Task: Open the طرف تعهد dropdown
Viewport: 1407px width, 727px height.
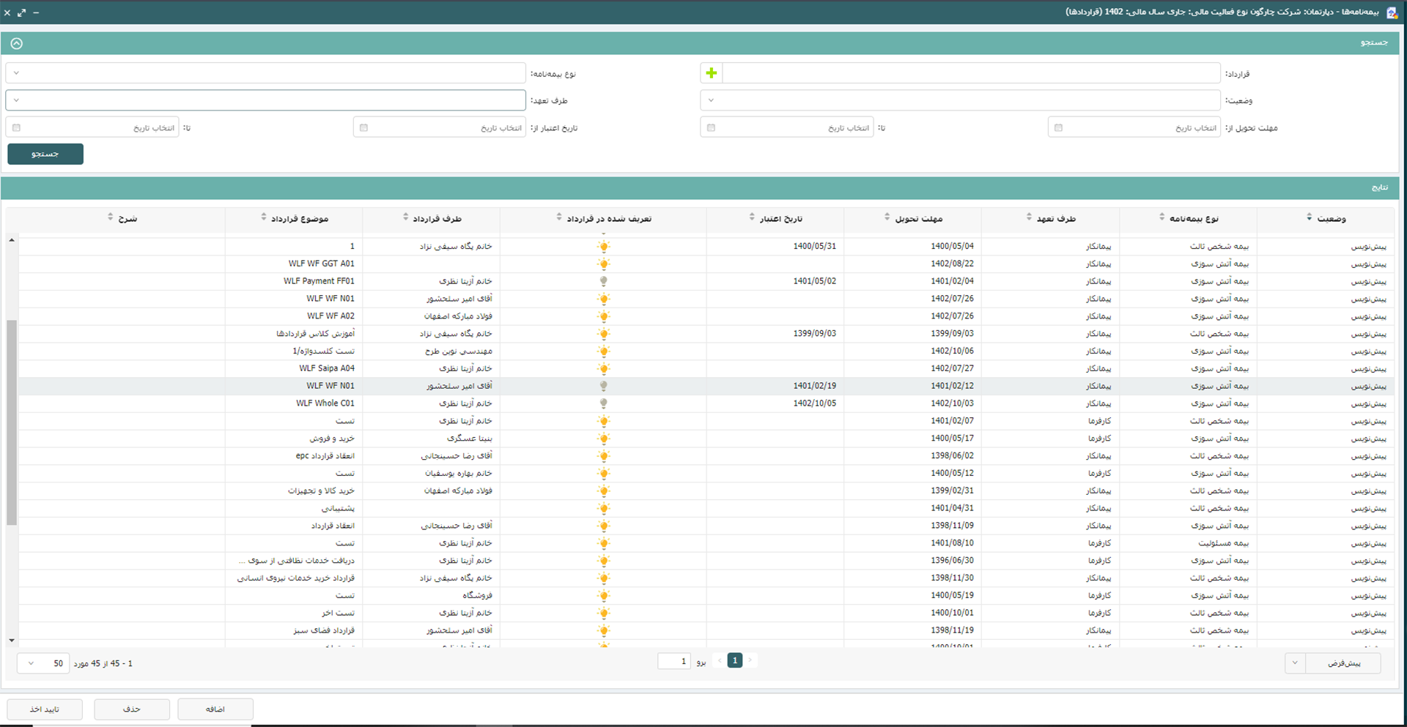Action: pos(17,100)
